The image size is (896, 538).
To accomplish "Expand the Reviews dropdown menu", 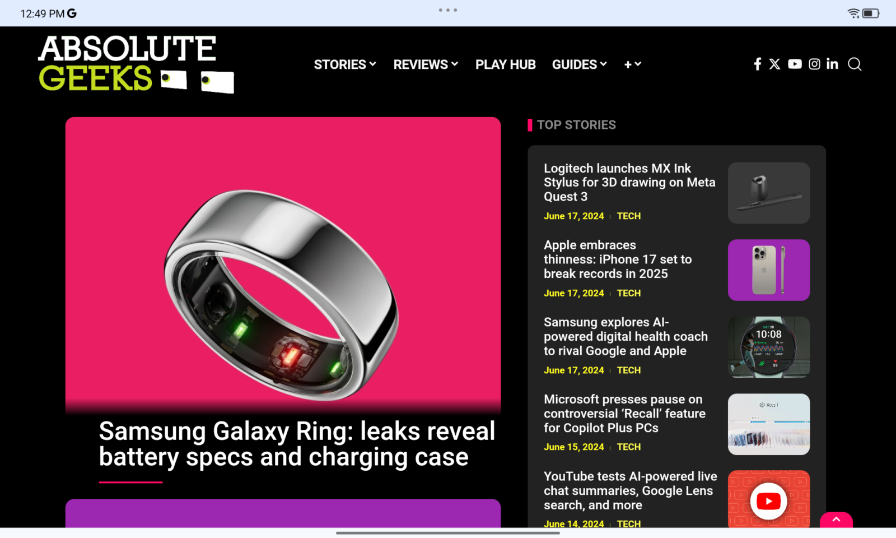I will coord(426,64).
